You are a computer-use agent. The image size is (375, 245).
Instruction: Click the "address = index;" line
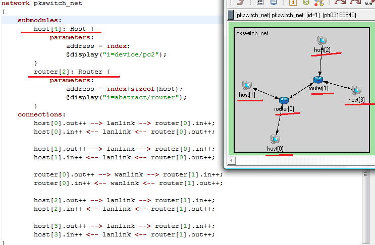[98, 46]
